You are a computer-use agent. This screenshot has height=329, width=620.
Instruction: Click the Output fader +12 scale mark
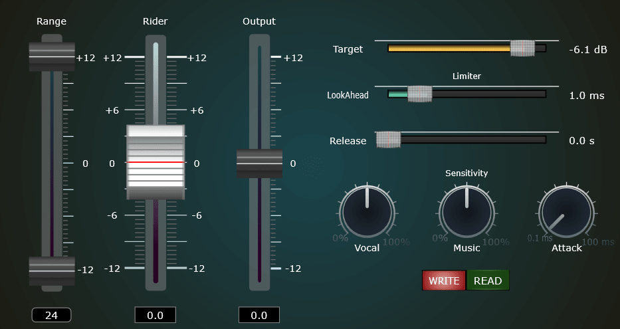[x=293, y=58]
